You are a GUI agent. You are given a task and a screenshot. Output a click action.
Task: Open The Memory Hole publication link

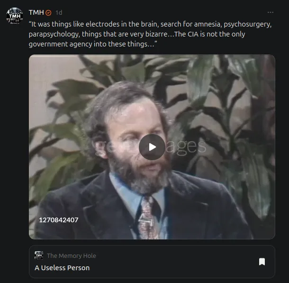click(72, 256)
